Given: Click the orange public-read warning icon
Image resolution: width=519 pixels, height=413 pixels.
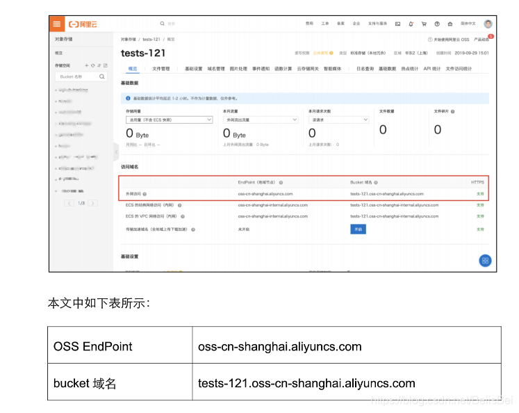Looking at the screenshot, I should [331, 53].
